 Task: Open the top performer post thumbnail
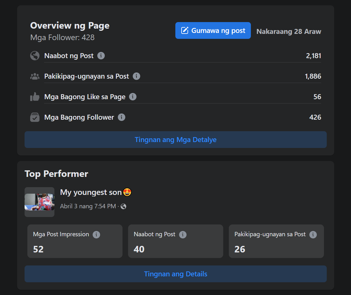pyautogui.click(x=39, y=202)
